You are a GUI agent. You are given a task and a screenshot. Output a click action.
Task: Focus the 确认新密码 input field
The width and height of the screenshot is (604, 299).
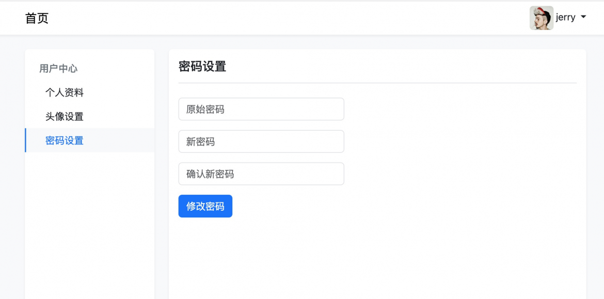tap(261, 174)
